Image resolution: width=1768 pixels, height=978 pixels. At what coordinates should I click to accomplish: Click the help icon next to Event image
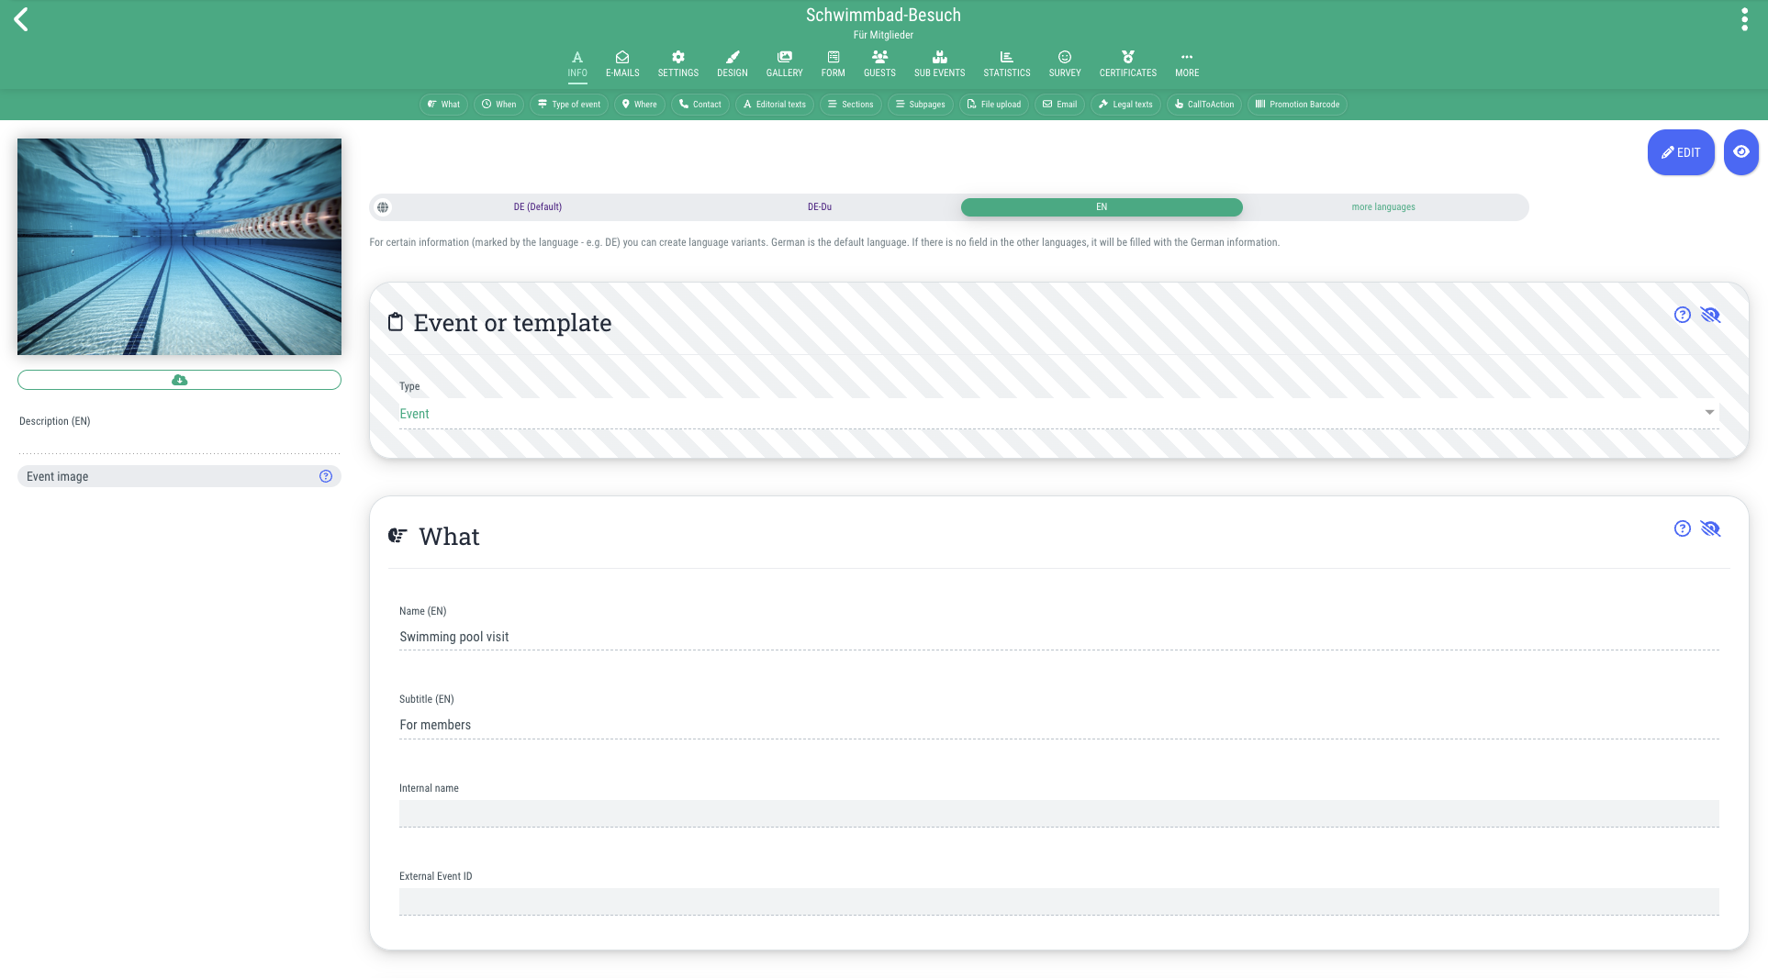pos(325,475)
